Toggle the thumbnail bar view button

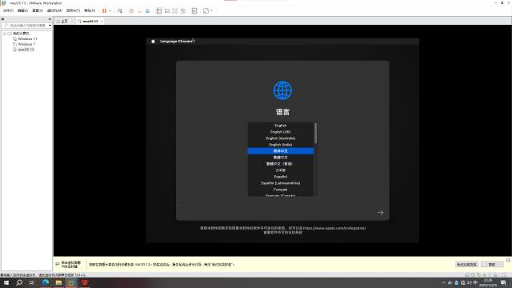[167, 10]
